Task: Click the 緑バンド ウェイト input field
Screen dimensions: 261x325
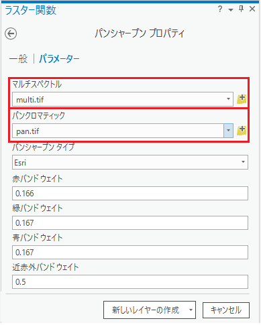Action: [x=130, y=222]
